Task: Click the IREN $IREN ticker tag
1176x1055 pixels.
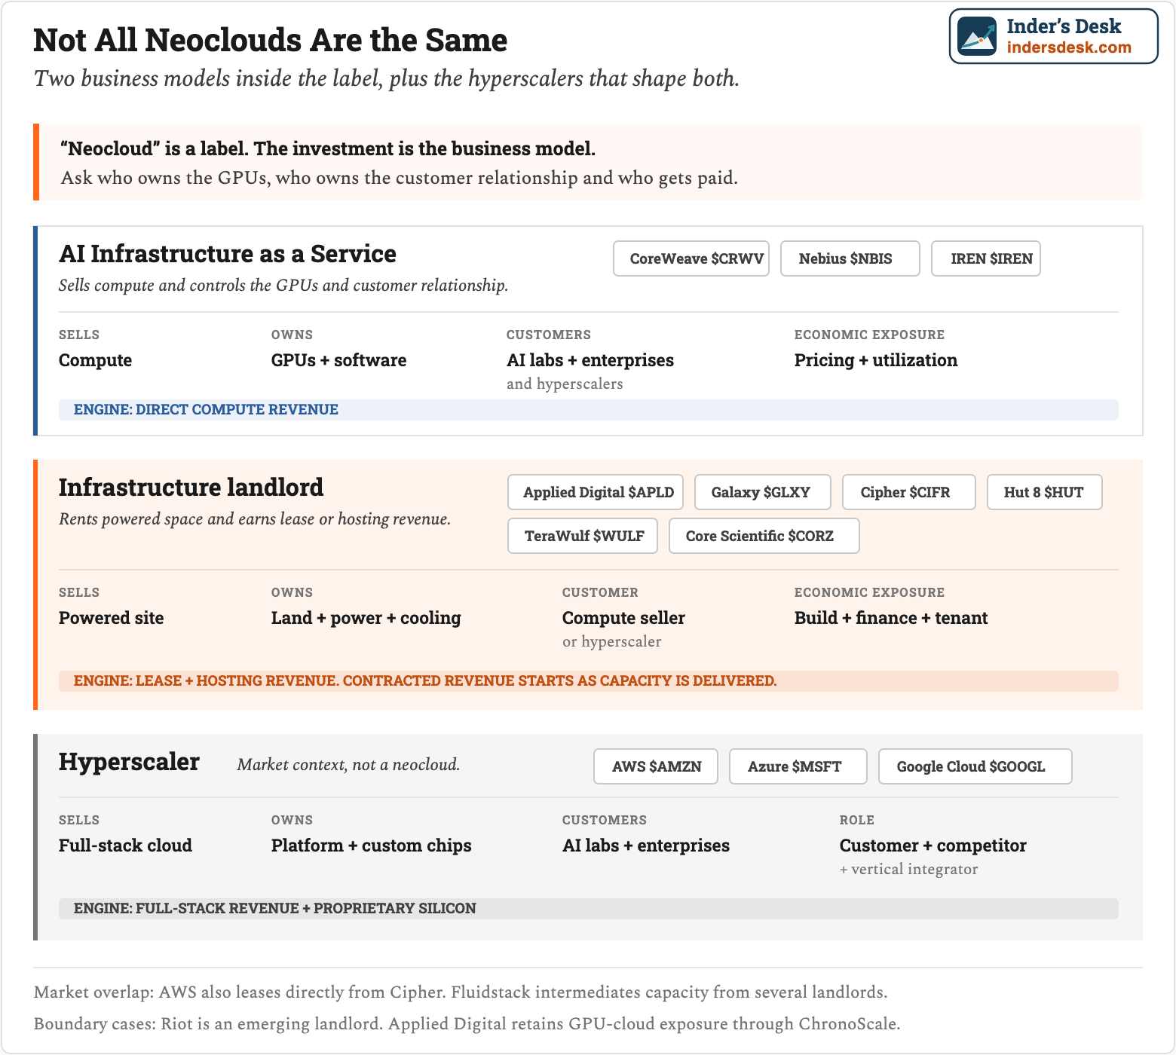Action: (986, 258)
